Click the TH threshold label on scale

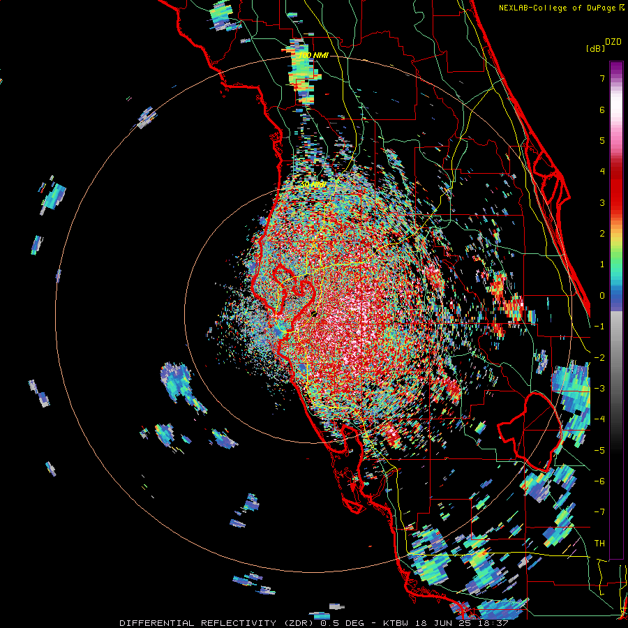coord(599,544)
